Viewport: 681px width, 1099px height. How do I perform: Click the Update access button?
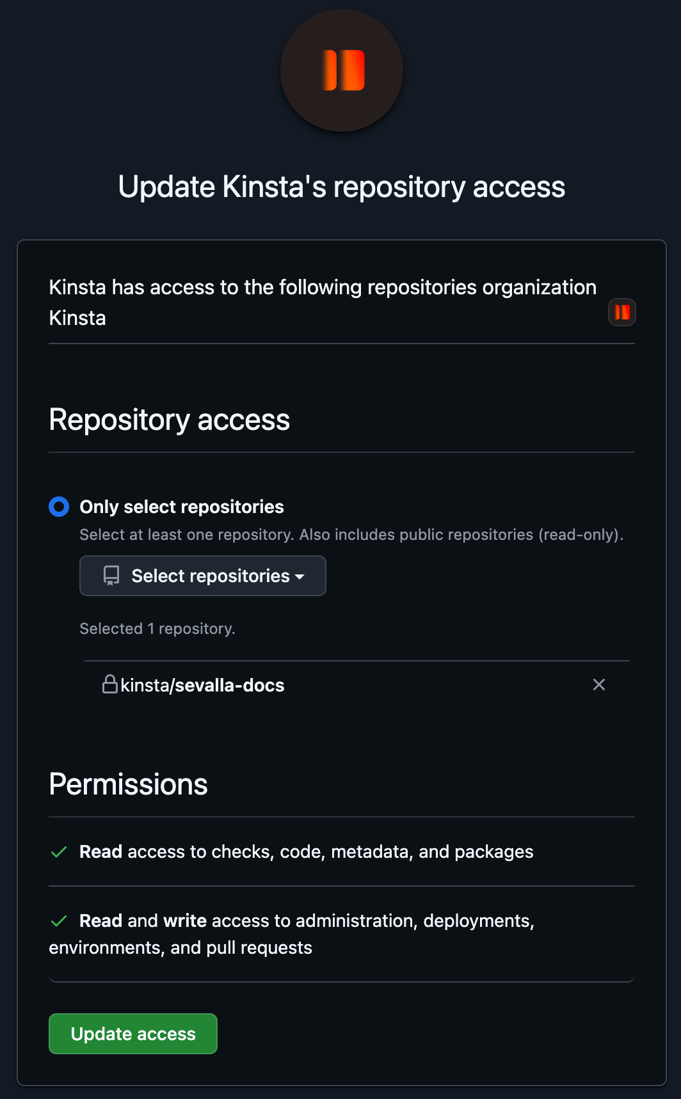click(132, 1033)
